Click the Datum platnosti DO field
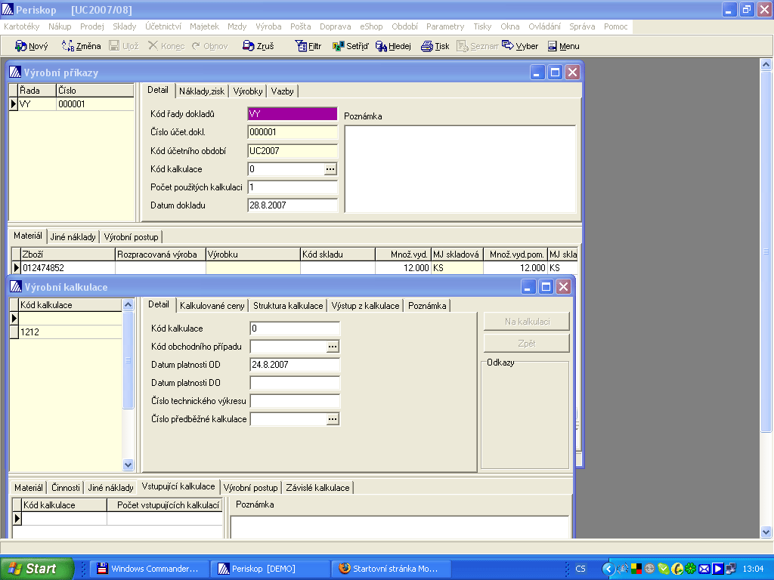Image resolution: width=774 pixels, height=580 pixels. (294, 383)
